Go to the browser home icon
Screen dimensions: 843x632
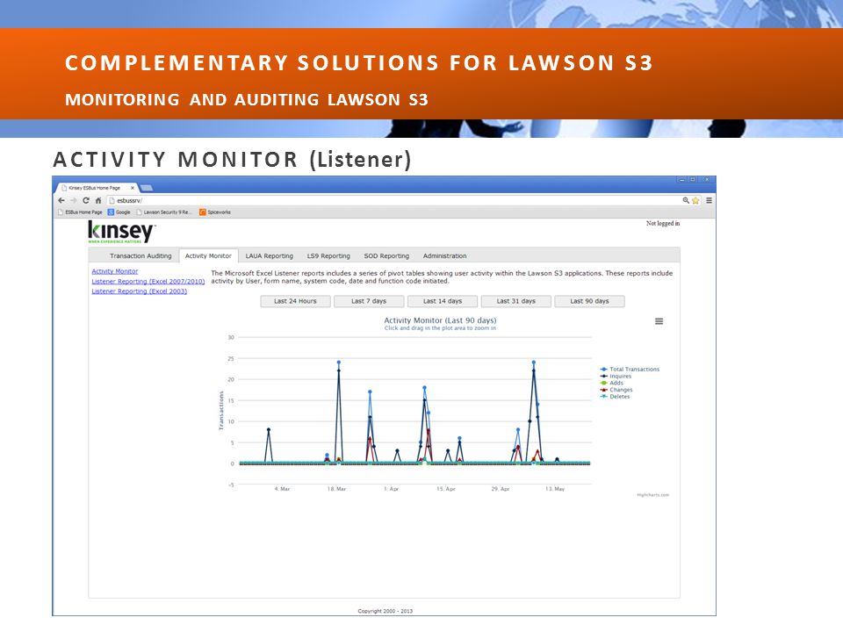(97, 200)
